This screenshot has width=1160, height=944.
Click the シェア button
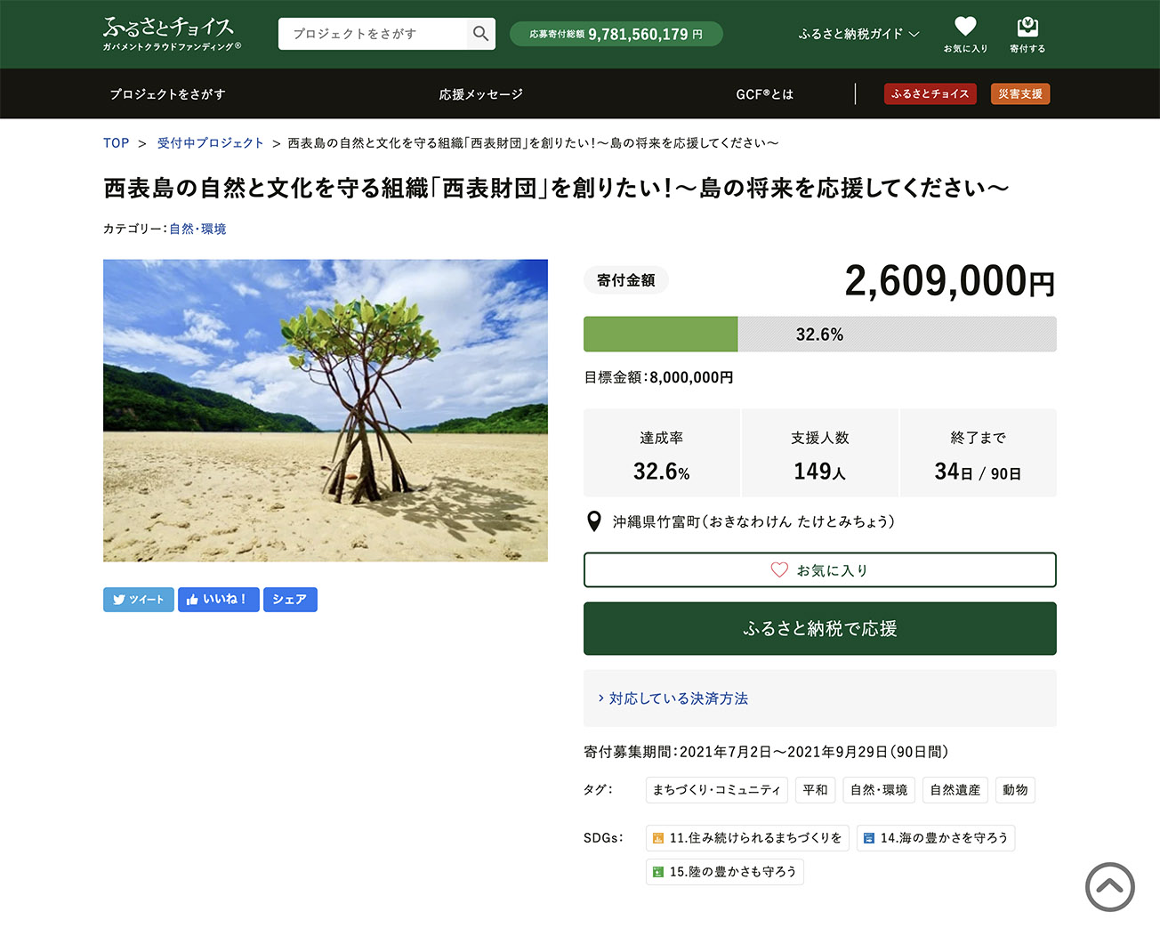[290, 600]
